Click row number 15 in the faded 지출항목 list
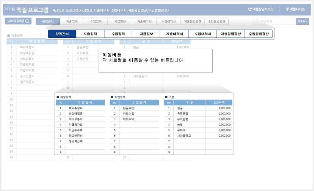 [12, 128]
